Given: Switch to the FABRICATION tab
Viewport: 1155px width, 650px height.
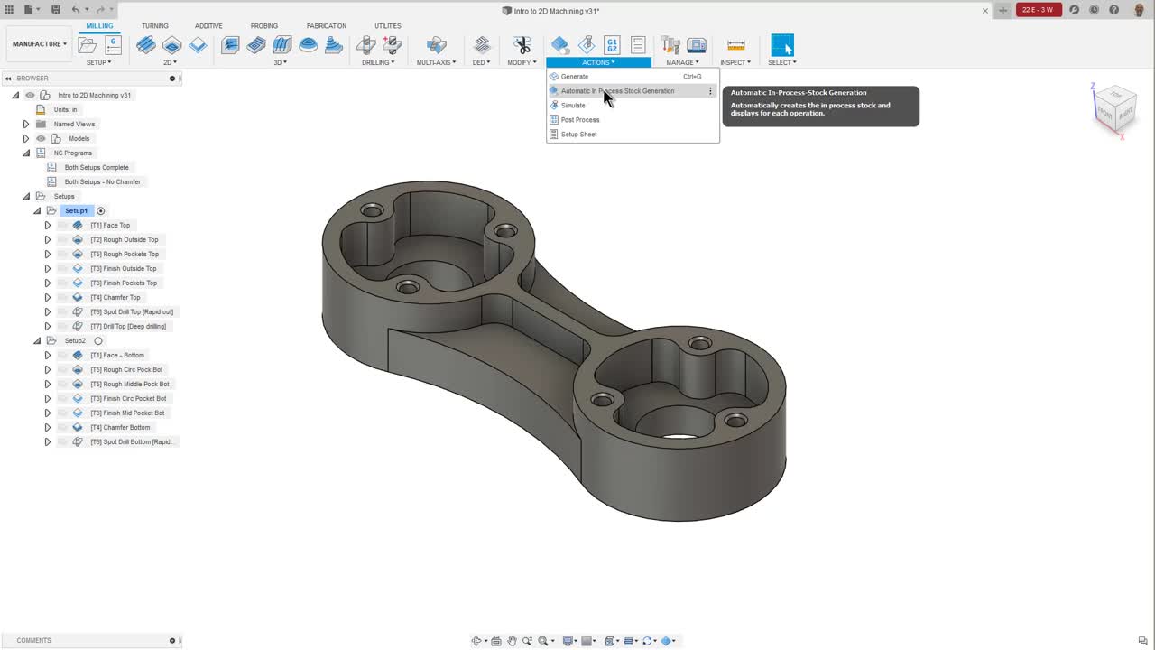Looking at the screenshot, I should coord(327,26).
